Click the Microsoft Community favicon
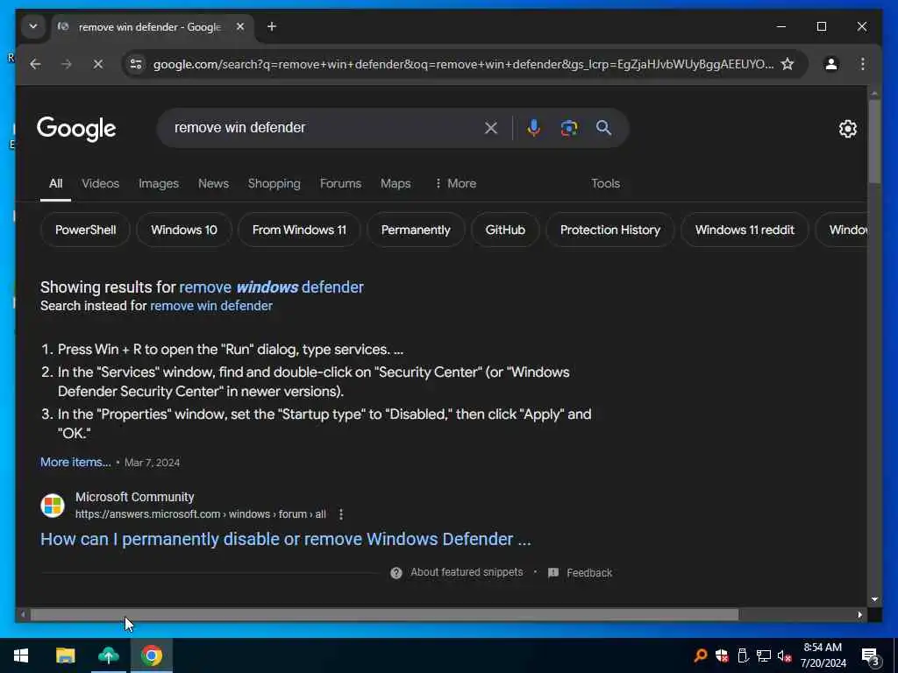This screenshot has width=898, height=673. click(x=53, y=506)
